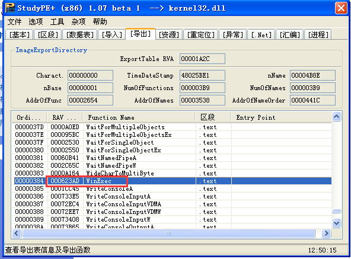The image size is (351, 259).
Task: Sort by the RAV column header
Action: (65, 117)
